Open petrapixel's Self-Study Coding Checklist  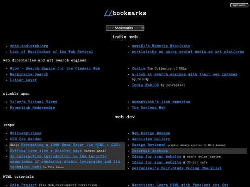pos(177,168)
